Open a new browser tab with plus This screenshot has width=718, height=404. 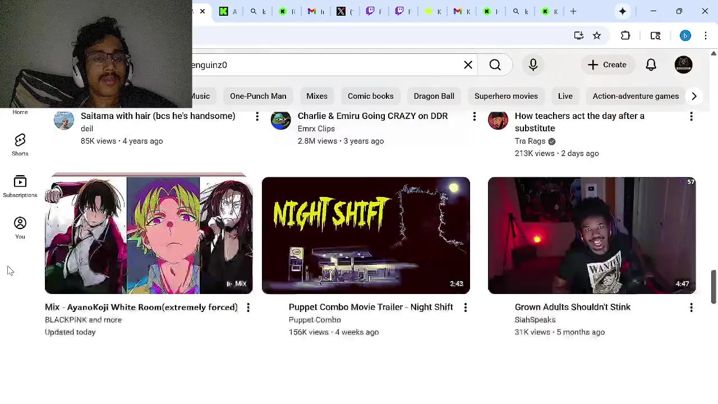[573, 11]
